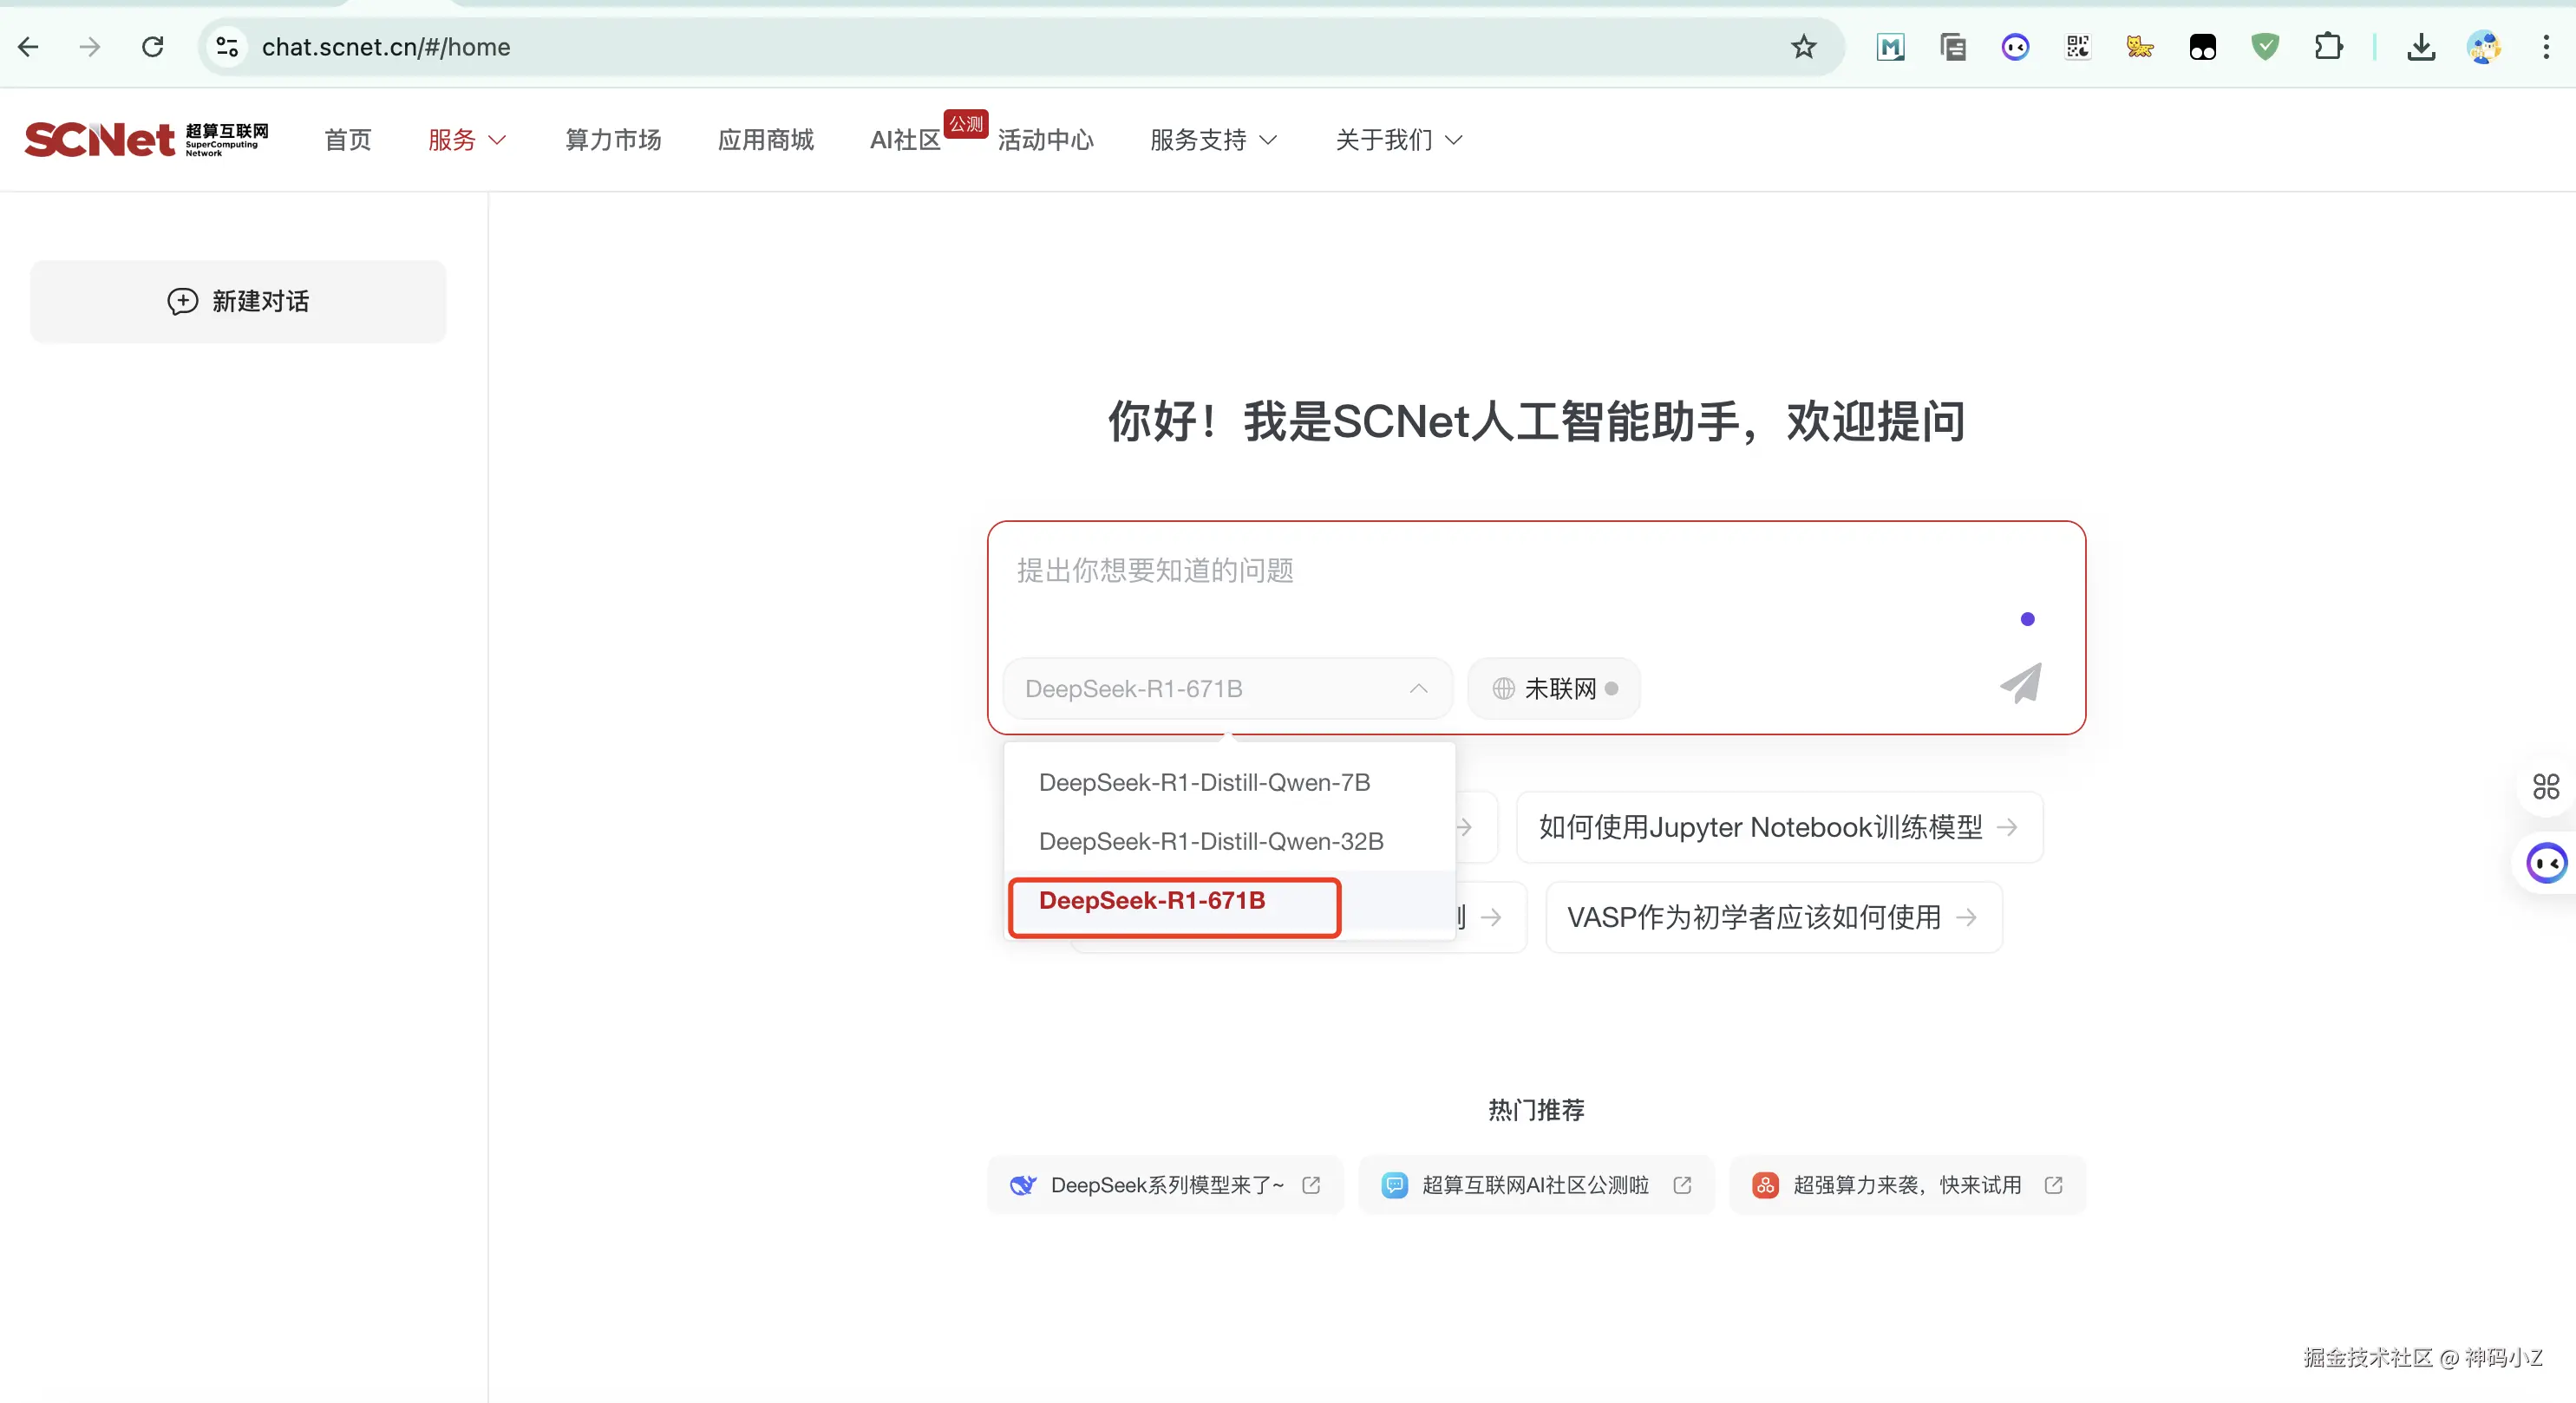2576x1403 pixels.
Task: Open the DeepSeek系列模型来了 recommendation link
Action: coord(1165,1185)
